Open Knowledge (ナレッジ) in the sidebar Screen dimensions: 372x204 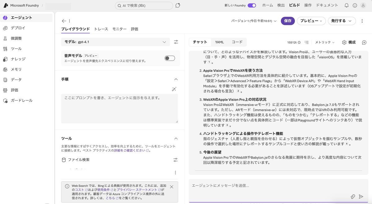(x=27, y=59)
